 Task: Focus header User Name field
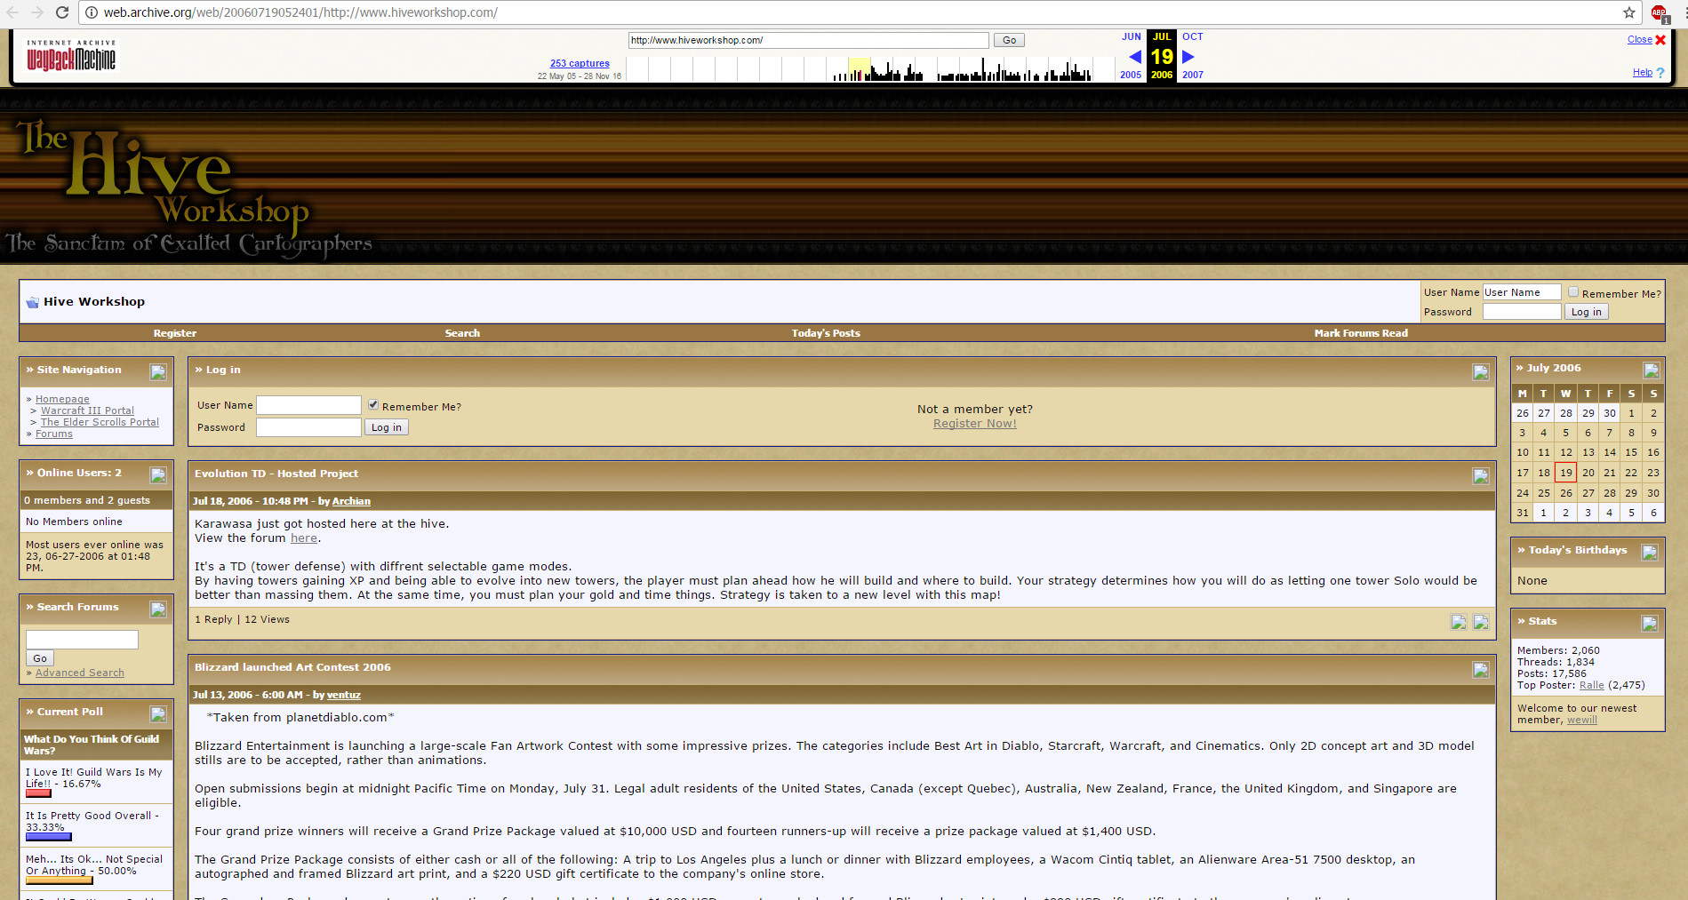(x=1522, y=292)
